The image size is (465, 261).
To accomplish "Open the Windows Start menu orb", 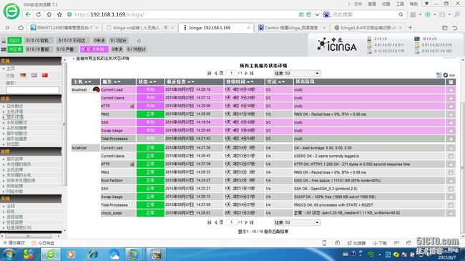I will 9,255.
